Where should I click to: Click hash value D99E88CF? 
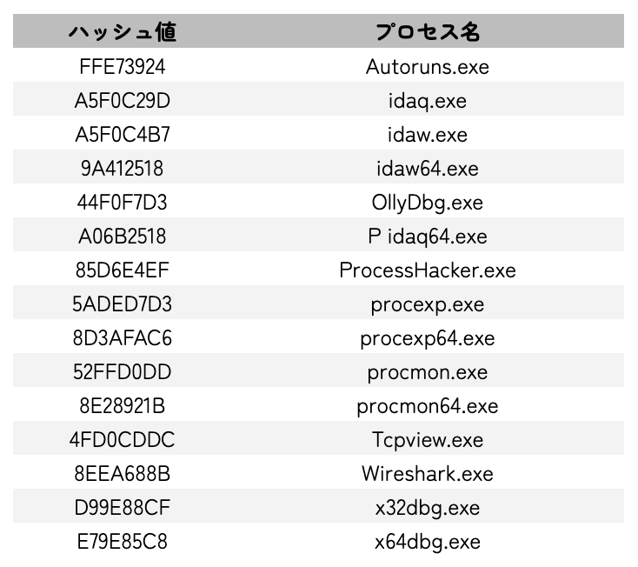(122, 508)
